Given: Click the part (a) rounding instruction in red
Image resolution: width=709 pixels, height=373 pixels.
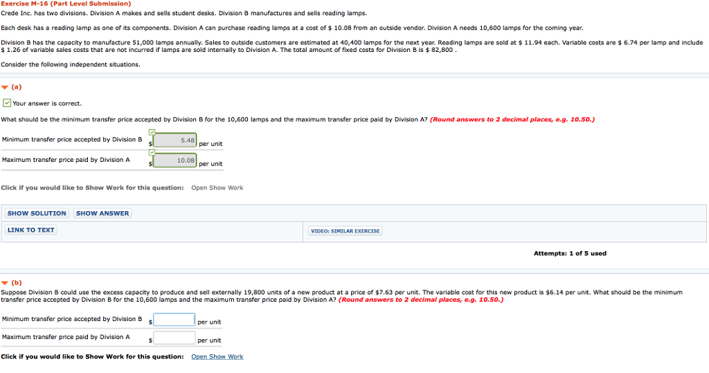Looking at the screenshot, I should pos(512,120).
